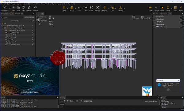Image resolution: width=184 pixels, height=111 pixels.
Task: Open the Optimize Mesh menu
Action: pyautogui.click(x=40, y=4)
